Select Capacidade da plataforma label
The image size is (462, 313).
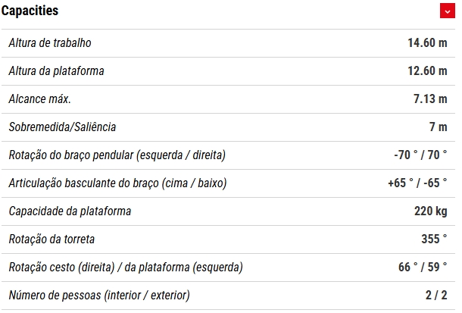coord(70,211)
